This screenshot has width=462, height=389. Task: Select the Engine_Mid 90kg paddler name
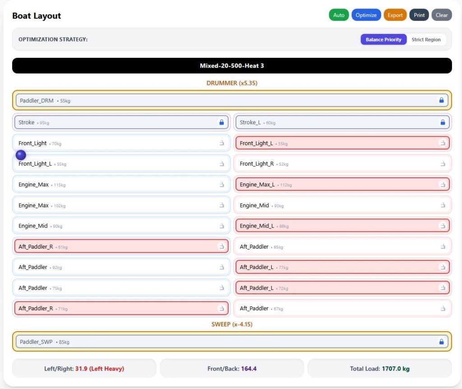33,226
